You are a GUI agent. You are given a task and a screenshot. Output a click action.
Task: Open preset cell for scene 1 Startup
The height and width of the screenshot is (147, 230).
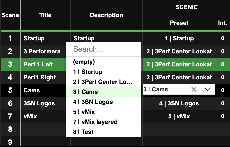click(x=179, y=38)
